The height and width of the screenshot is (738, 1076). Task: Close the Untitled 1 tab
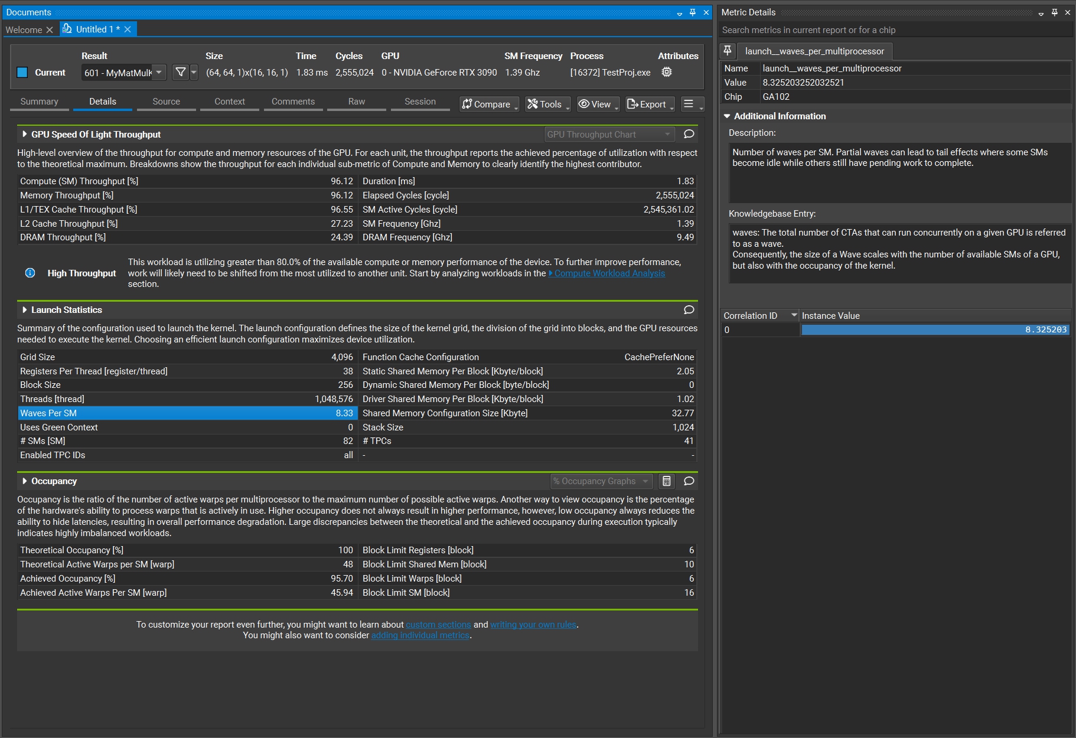[x=128, y=29]
